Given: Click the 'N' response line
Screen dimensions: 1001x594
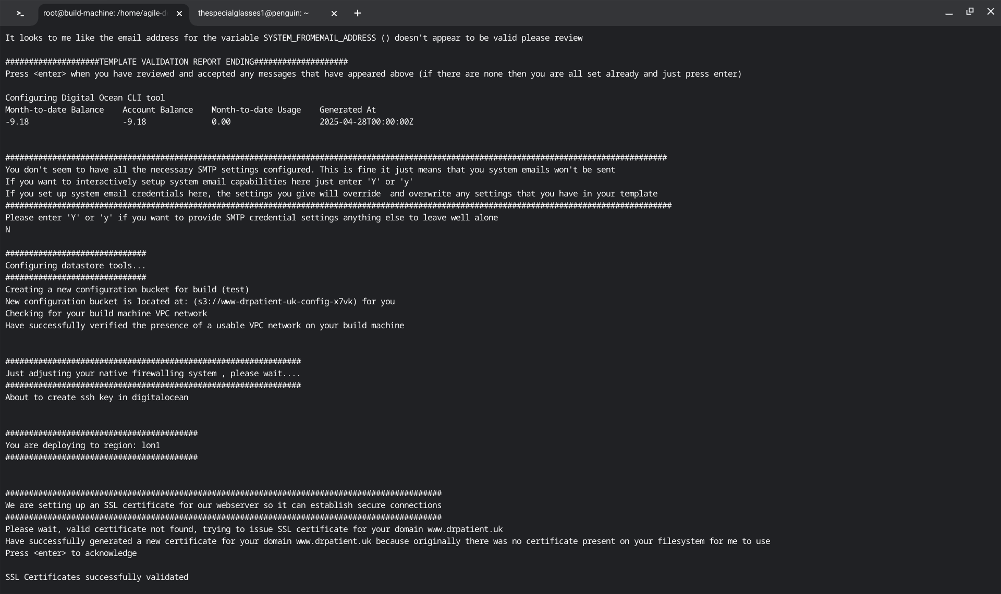Looking at the screenshot, I should click(8, 230).
